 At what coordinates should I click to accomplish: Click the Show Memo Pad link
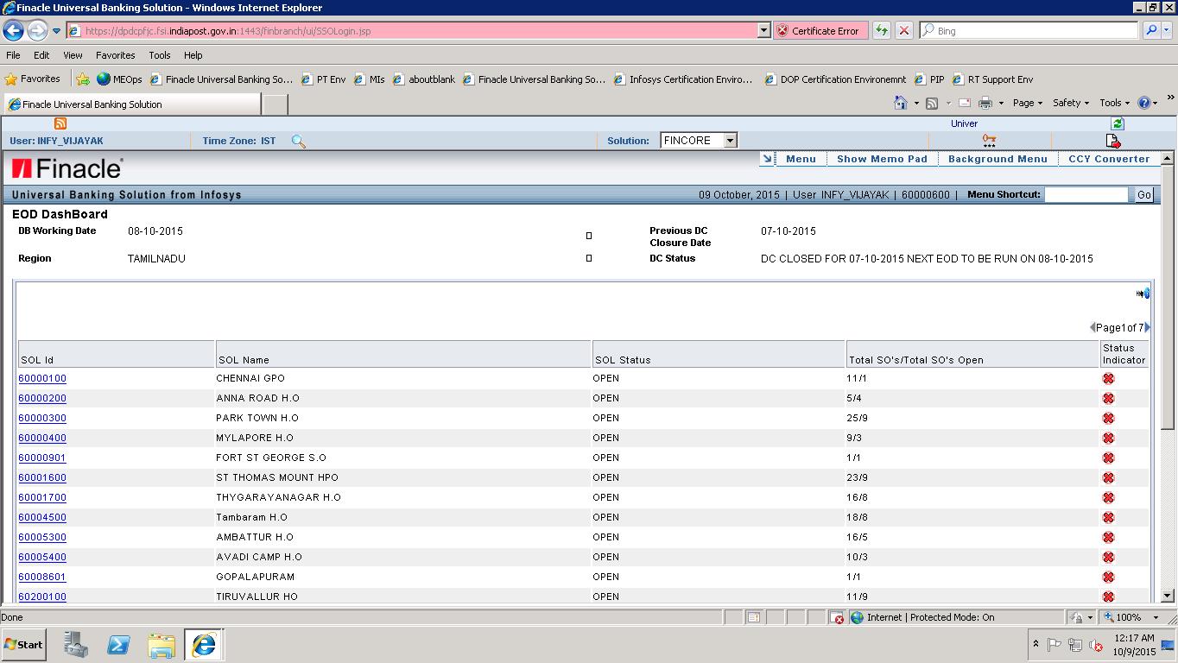click(x=882, y=159)
